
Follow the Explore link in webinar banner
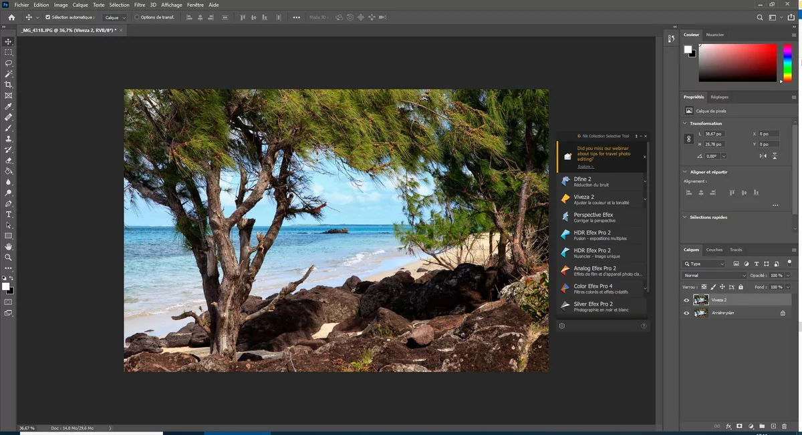point(585,166)
